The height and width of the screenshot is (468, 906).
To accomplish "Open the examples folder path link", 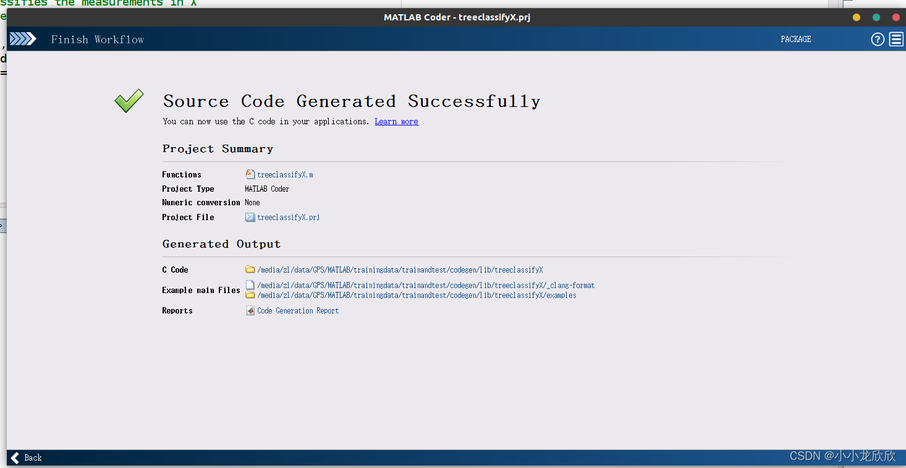I will point(417,296).
